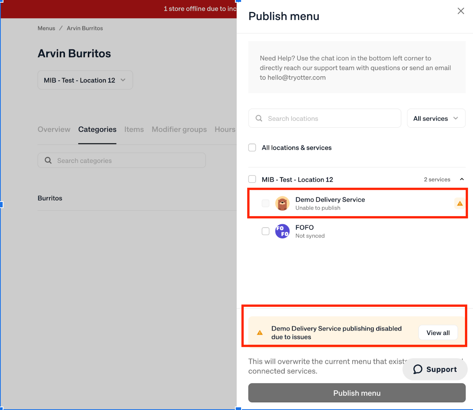The height and width of the screenshot is (410, 473).
Task: Click the magnifier icon in Search locations
Action: pos(259,118)
